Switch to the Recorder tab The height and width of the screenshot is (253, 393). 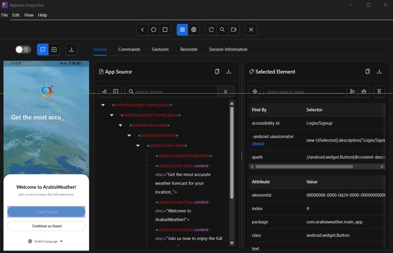pos(189,49)
